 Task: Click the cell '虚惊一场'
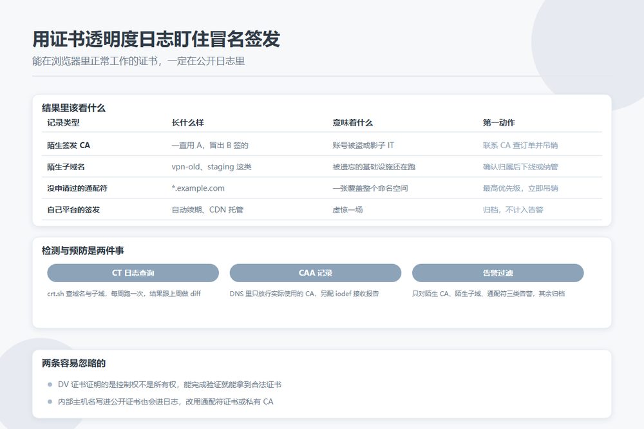pyautogui.click(x=348, y=209)
